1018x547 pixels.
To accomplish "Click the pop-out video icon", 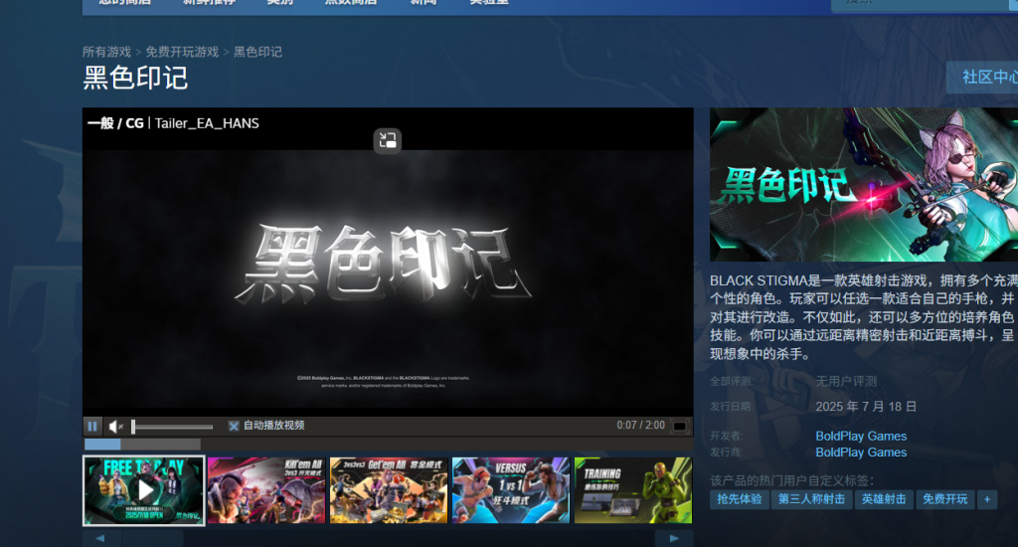I will pos(388,140).
